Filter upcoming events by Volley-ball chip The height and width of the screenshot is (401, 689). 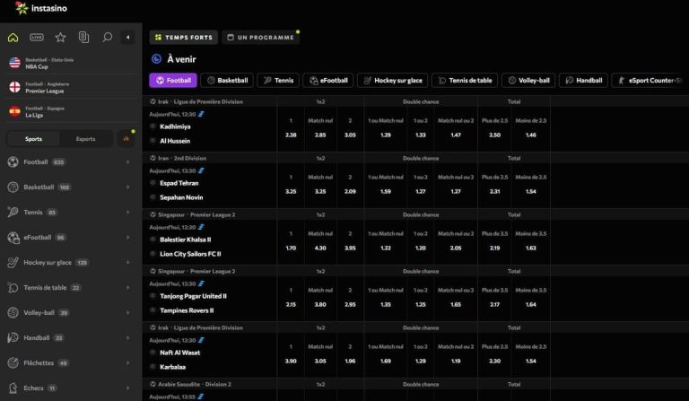[x=528, y=81]
